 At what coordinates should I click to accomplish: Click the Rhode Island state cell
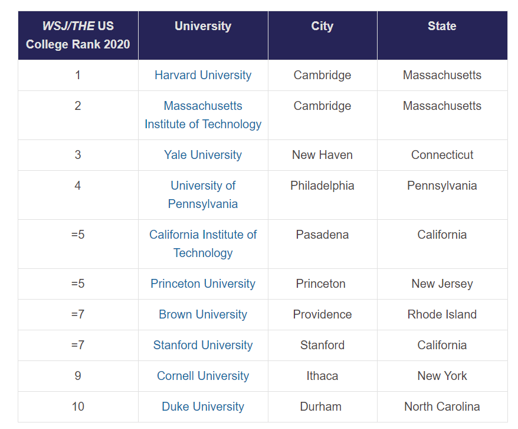click(442, 314)
